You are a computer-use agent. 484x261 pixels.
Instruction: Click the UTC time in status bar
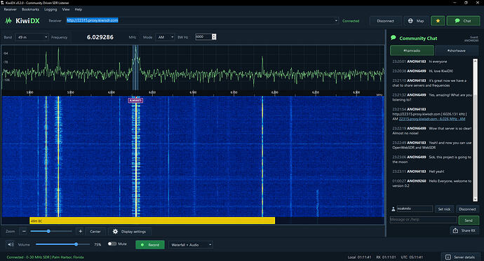pos(412,257)
